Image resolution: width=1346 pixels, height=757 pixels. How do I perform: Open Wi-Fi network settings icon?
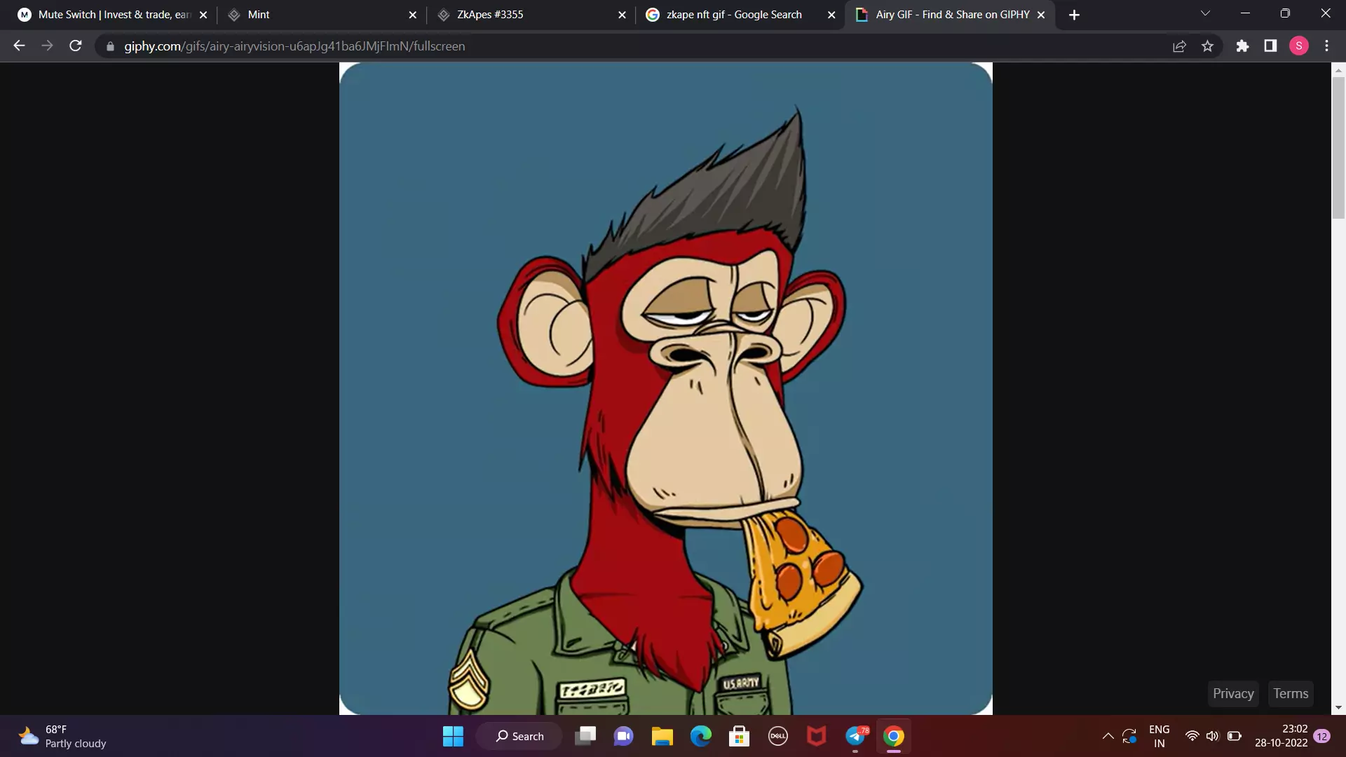point(1192,736)
